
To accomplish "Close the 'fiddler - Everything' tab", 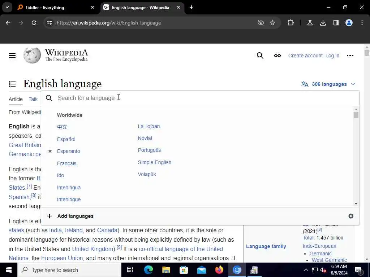I will pos(92,7).
